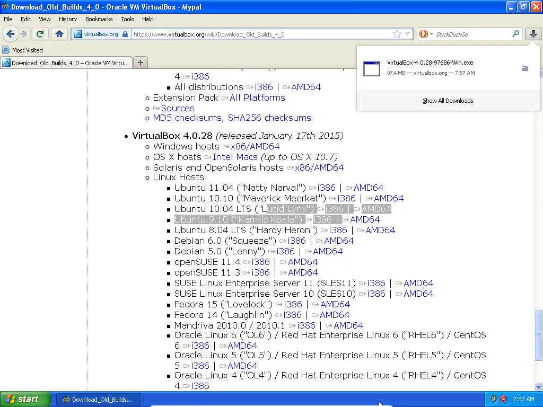Click the red shield security tray icon

[504, 399]
